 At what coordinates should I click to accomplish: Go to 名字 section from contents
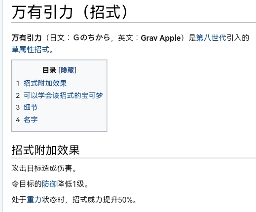point(31,120)
